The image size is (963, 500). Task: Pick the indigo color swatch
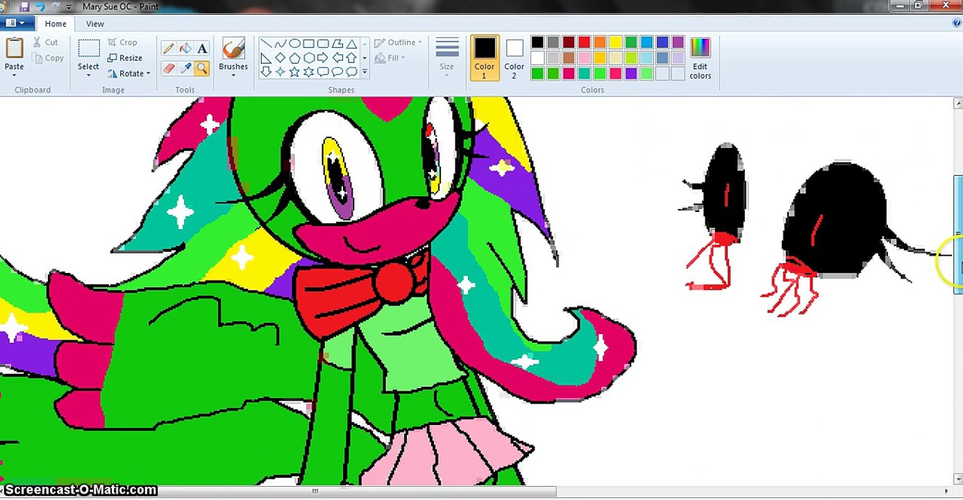[x=662, y=42]
